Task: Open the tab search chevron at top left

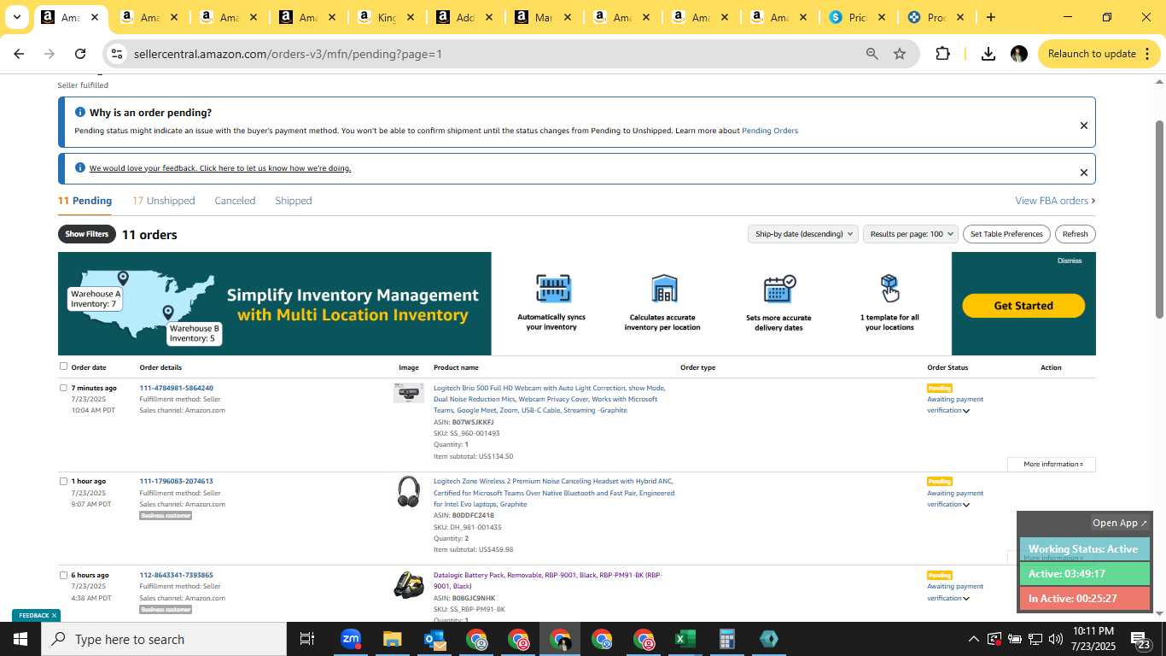Action: coord(16,17)
